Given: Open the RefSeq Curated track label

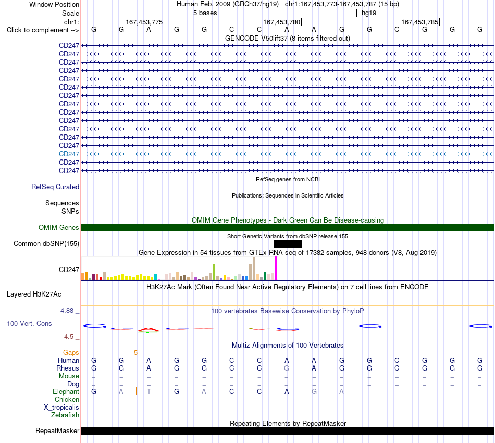Looking at the screenshot, I should [55, 187].
